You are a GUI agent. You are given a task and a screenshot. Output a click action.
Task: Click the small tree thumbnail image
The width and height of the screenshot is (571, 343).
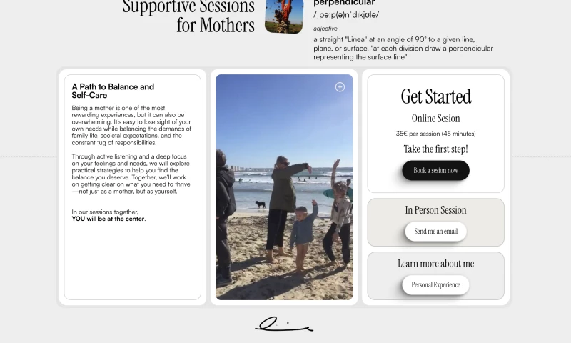click(284, 16)
